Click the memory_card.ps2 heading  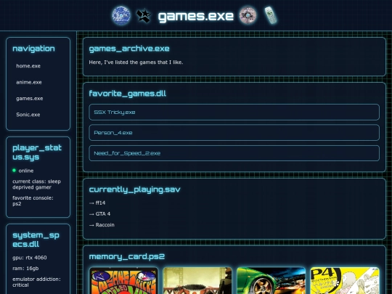coord(127,257)
